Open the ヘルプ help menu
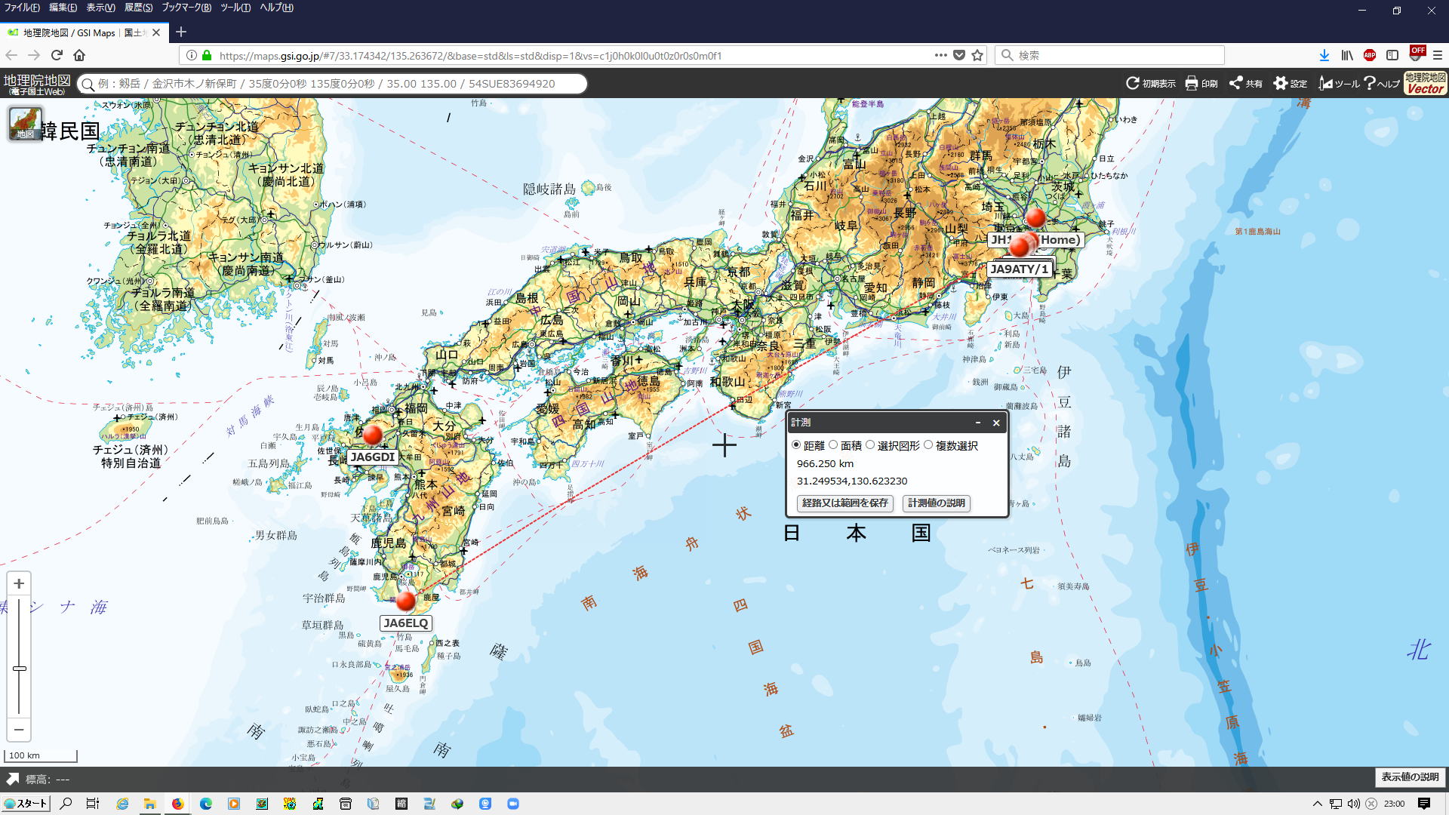The image size is (1449, 815). (1382, 83)
